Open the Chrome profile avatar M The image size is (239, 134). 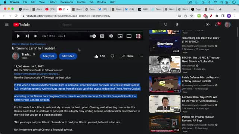point(229,16)
